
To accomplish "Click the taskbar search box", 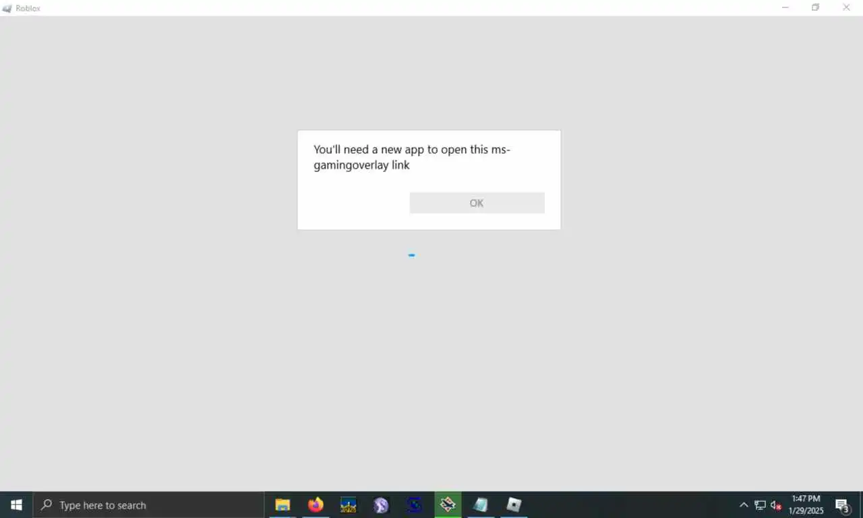I will click(148, 505).
